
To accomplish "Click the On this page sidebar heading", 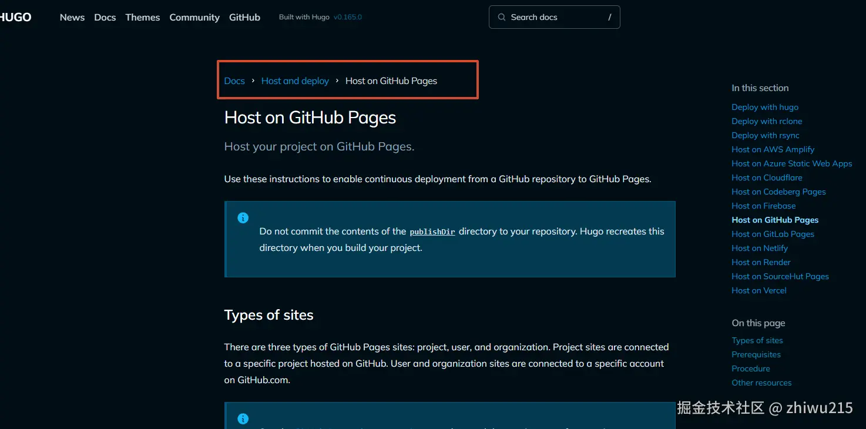I will [x=758, y=323].
